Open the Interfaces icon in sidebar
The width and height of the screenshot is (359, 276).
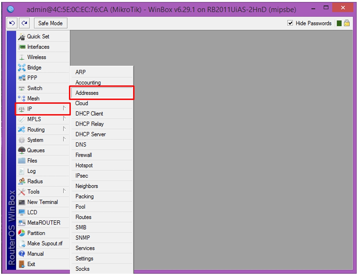pos(22,47)
